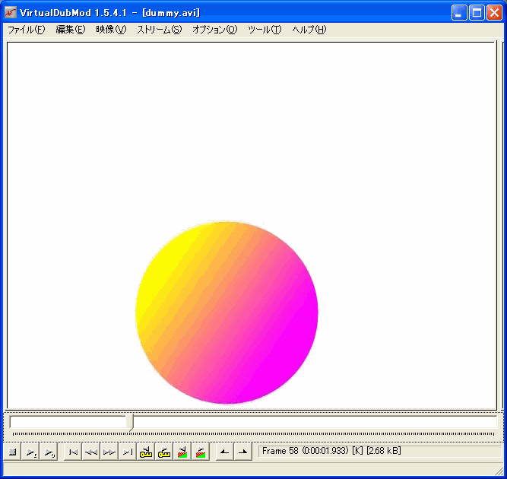Open the 編集(E) menu
The image size is (507, 479).
point(71,30)
